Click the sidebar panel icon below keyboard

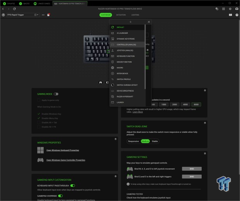click(108, 83)
